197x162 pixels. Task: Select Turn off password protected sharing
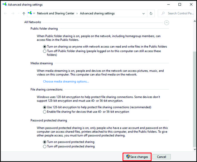tap(69, 147)
